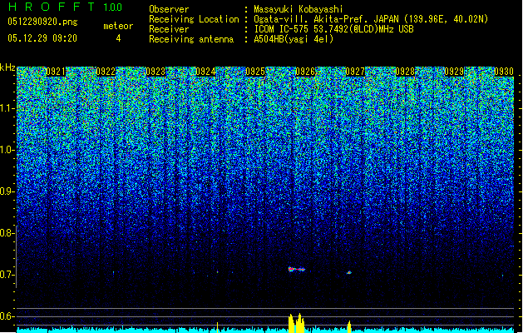Click the date stamp 05.12.29 09:20

click(x=42, y=38)
